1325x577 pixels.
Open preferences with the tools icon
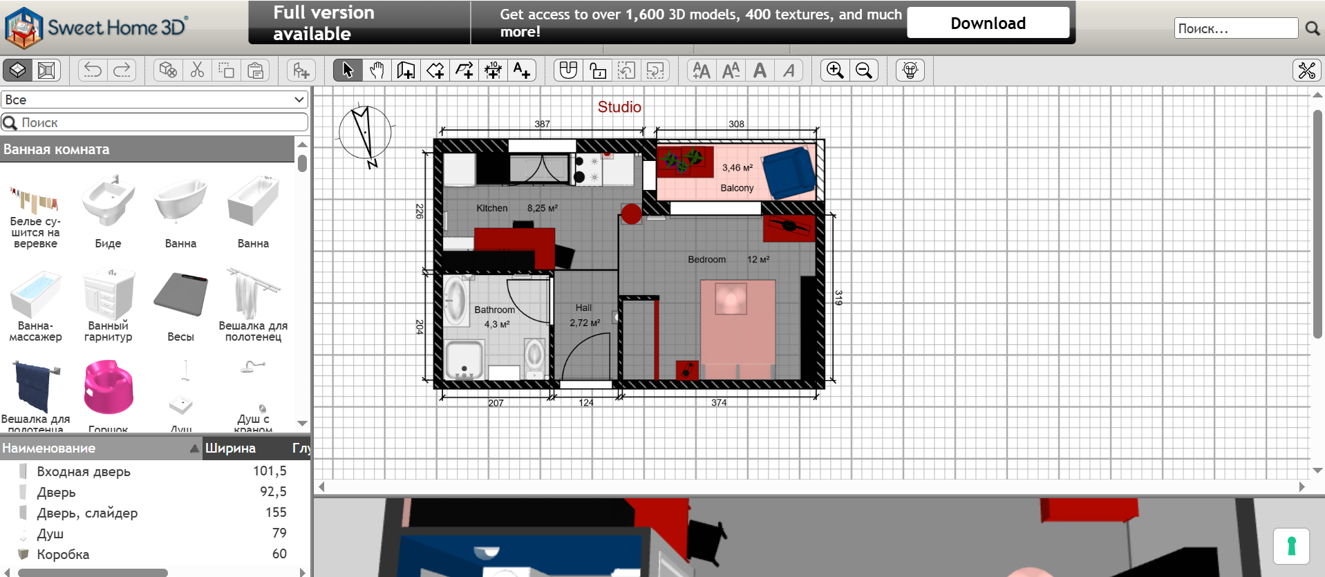[1306, 70]
